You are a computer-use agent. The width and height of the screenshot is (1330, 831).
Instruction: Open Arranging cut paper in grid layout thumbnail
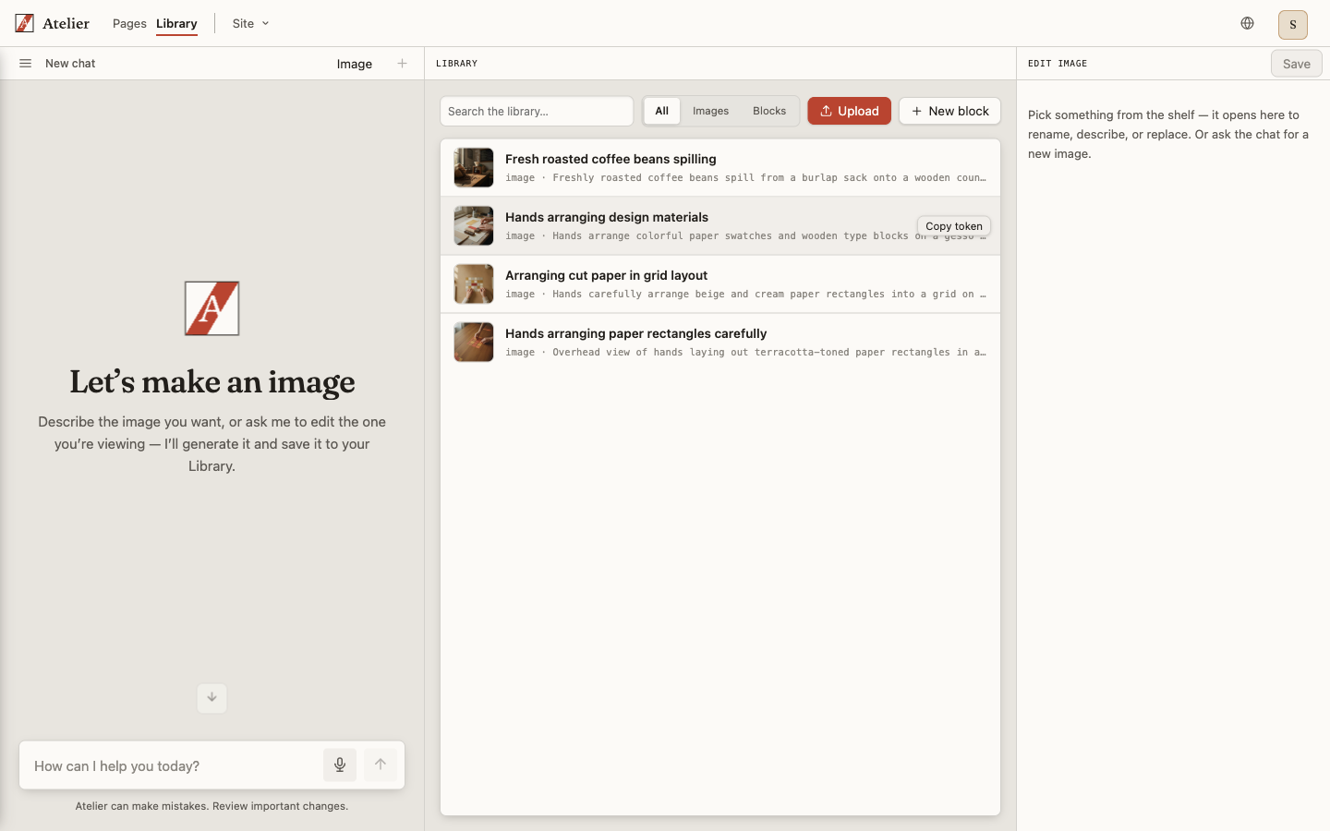coord(474,284)
